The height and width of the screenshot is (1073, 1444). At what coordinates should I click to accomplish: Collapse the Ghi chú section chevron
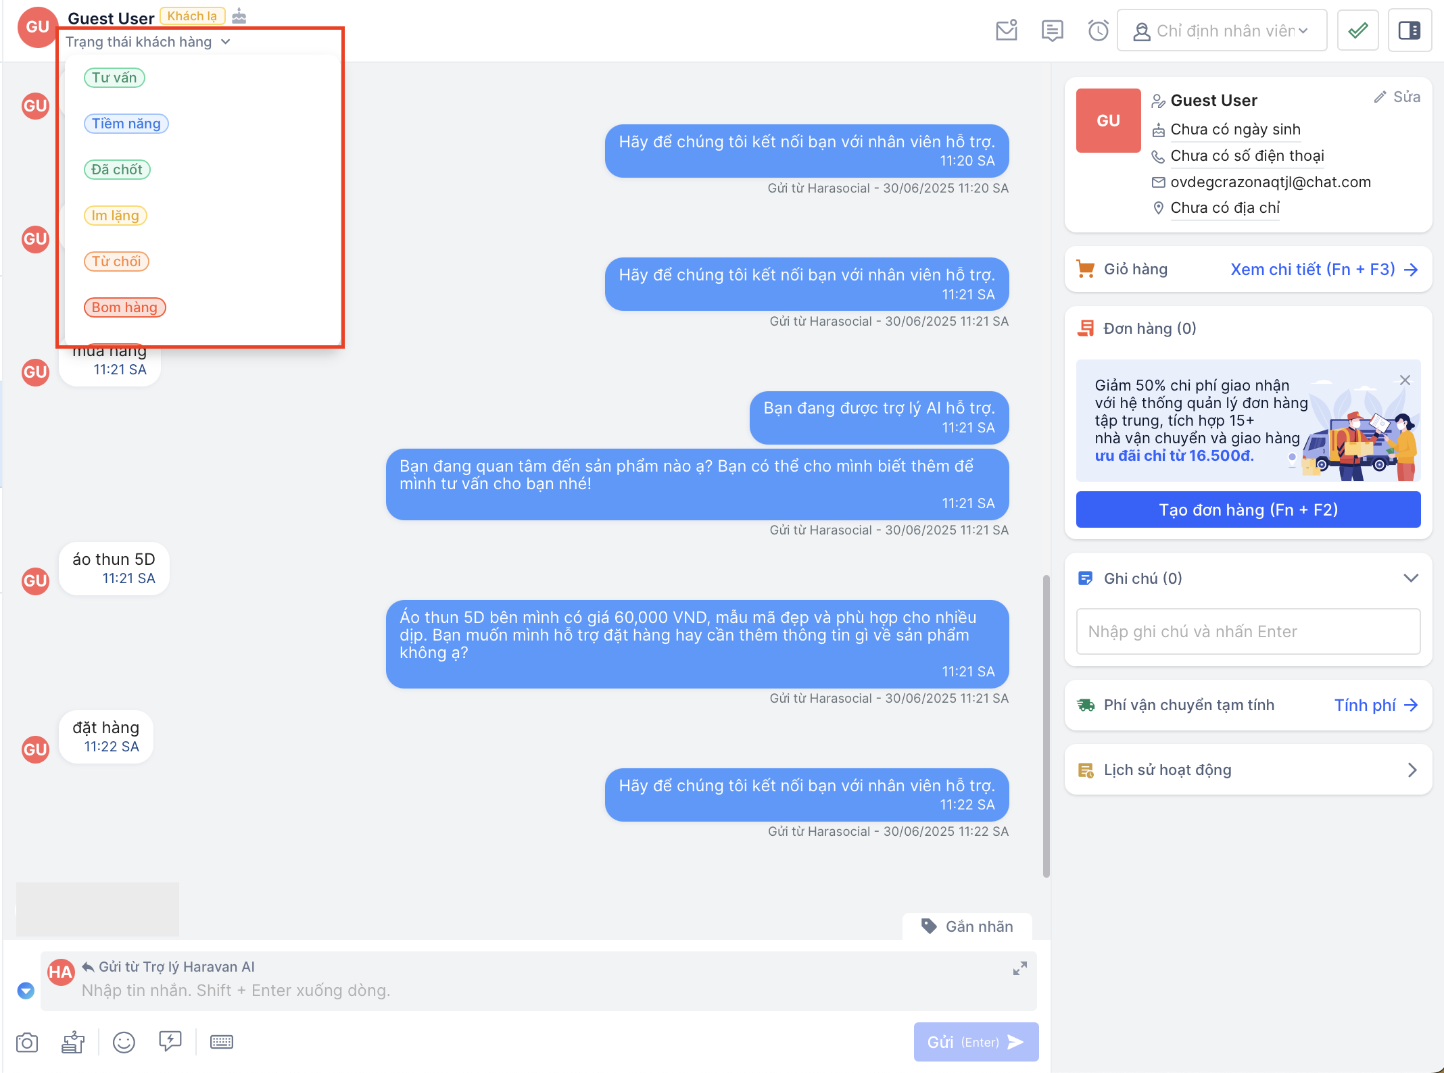(1411, 578)
